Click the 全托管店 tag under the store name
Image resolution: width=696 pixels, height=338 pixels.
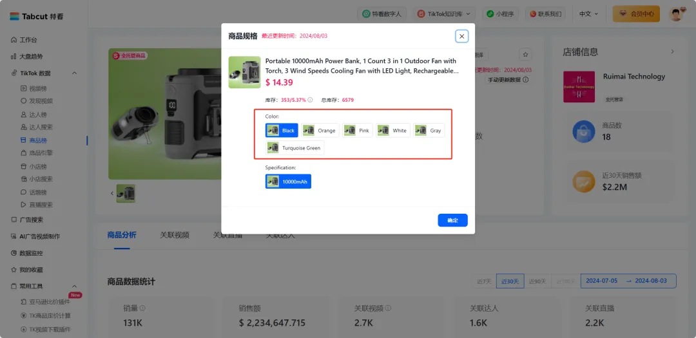tap(614, 100)
